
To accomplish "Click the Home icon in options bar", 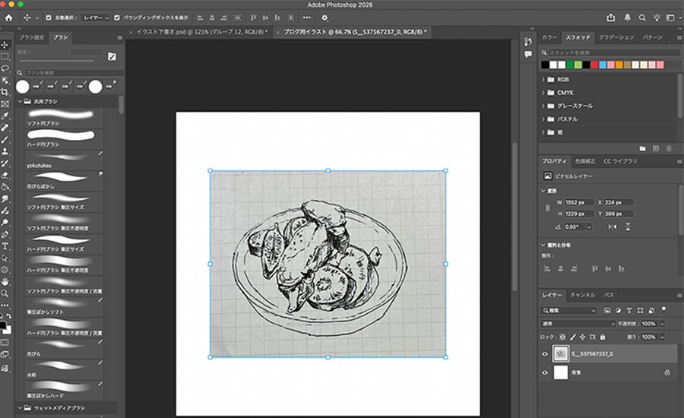I will tap(10, 17).
